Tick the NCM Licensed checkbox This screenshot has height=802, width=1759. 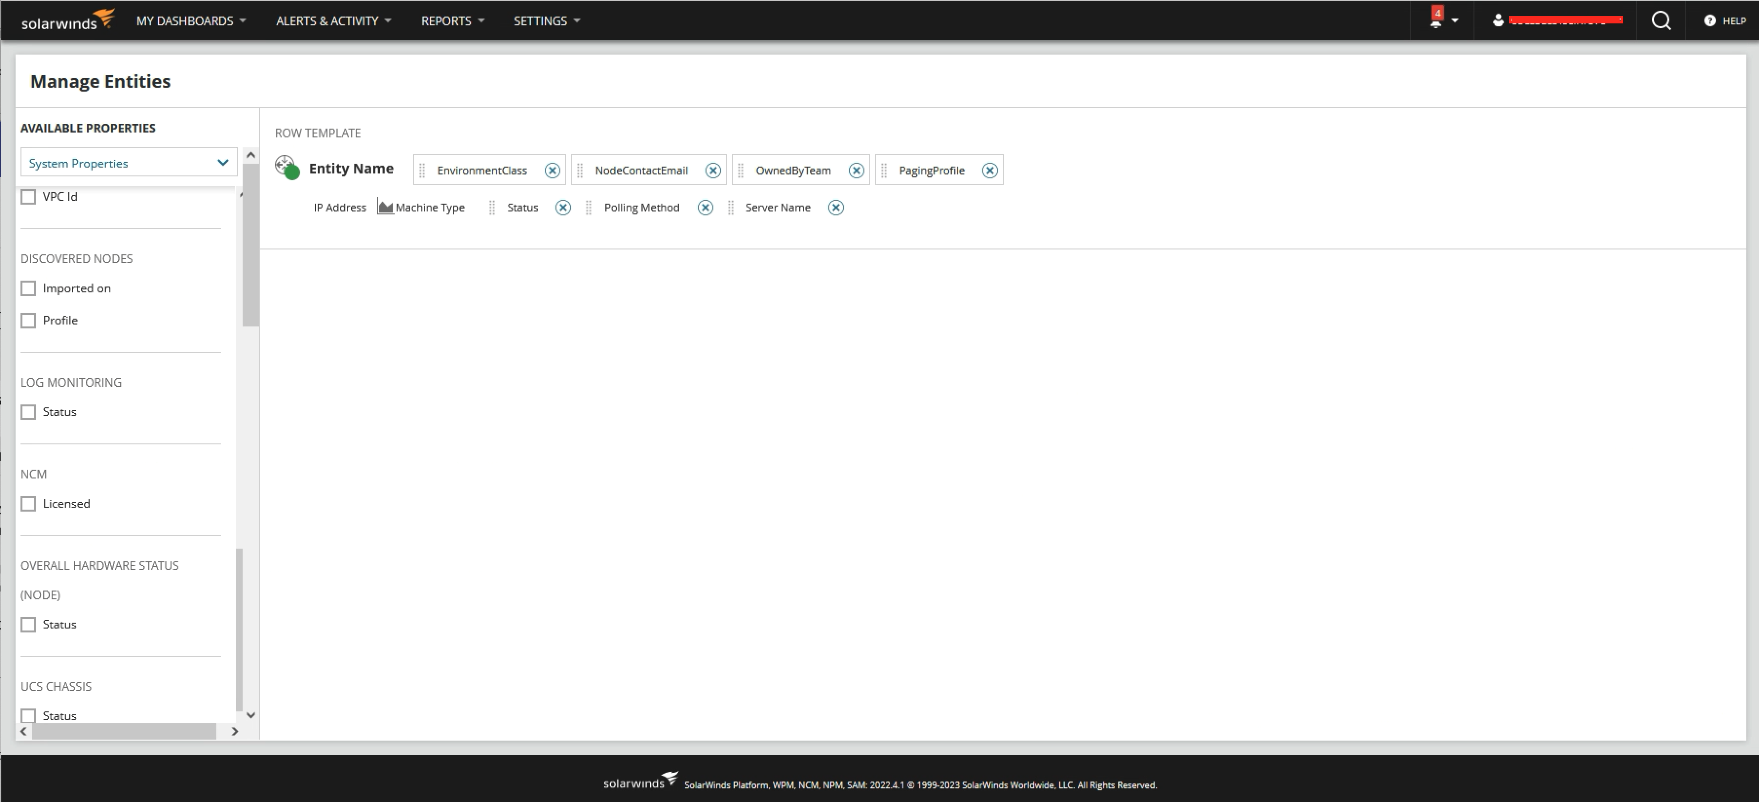29,504
